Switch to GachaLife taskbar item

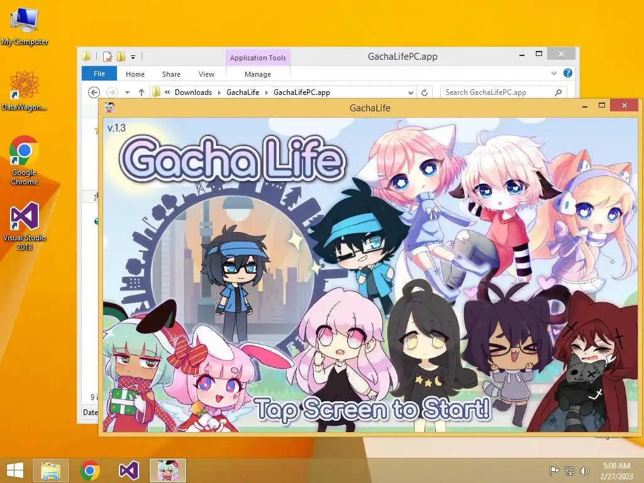click(168, 470)
